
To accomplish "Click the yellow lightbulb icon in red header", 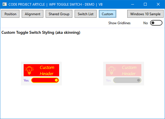I will (29, 70).
